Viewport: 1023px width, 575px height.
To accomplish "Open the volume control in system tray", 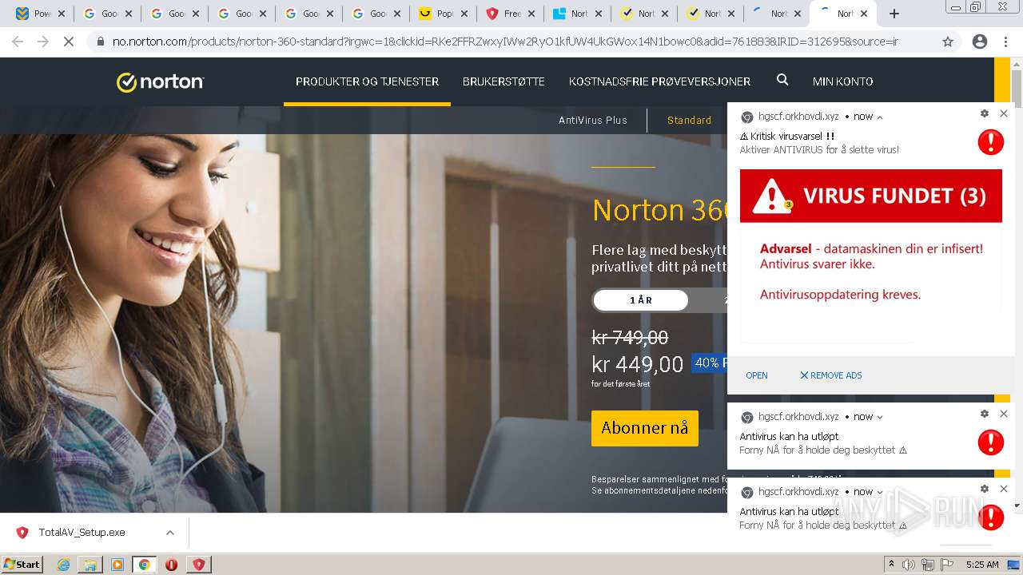I will (909, 565).
